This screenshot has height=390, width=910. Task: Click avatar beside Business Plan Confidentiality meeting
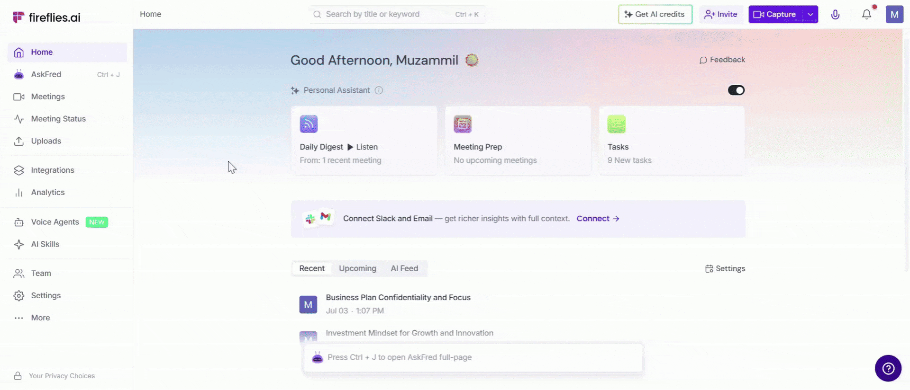tap(308, 305)
